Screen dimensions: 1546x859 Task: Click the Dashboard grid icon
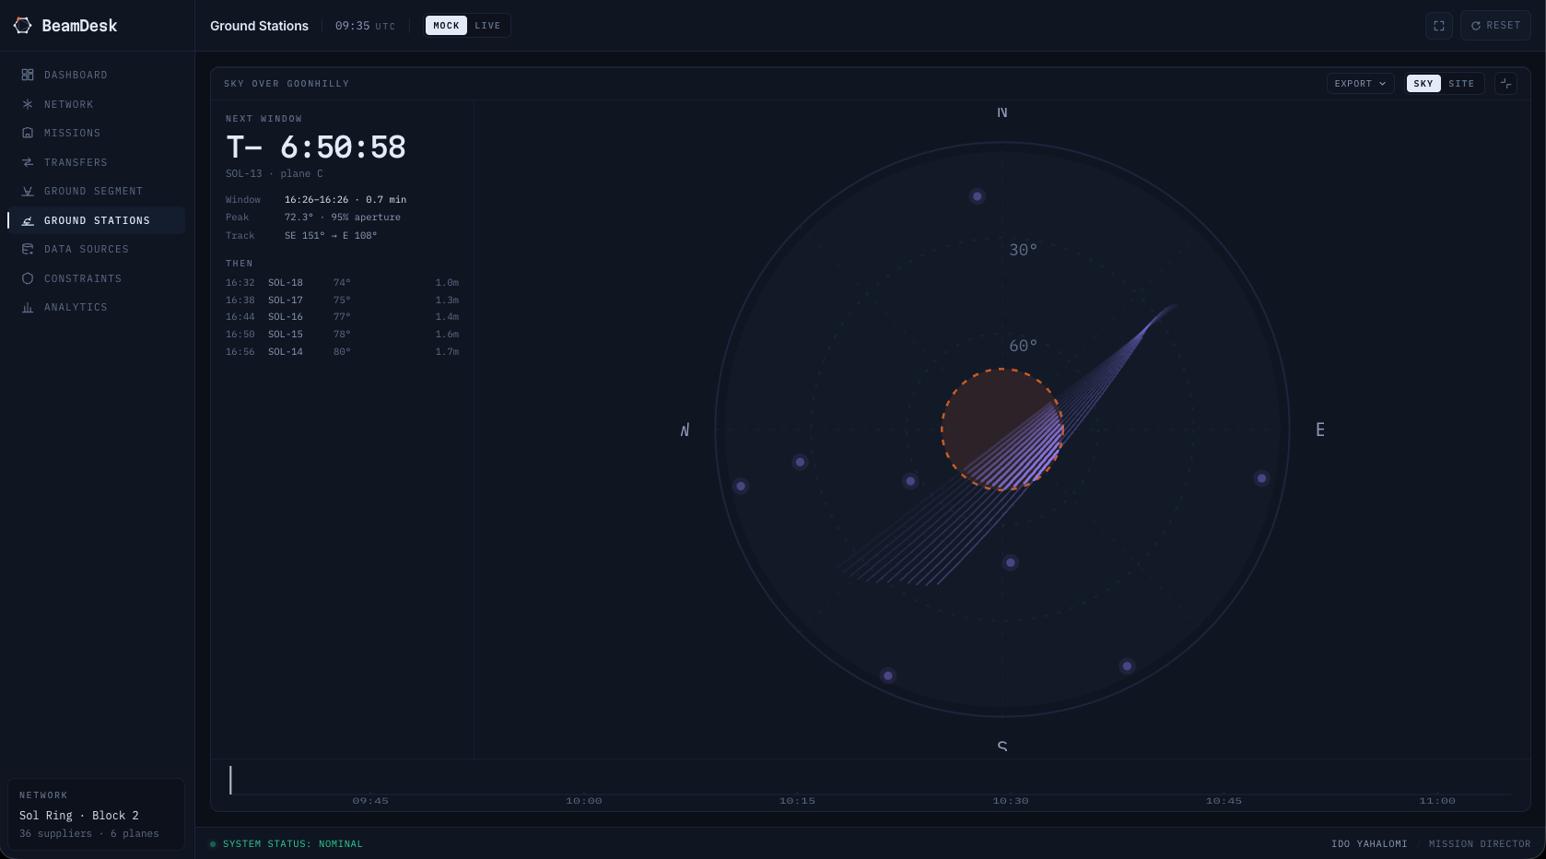coord(28,75)
